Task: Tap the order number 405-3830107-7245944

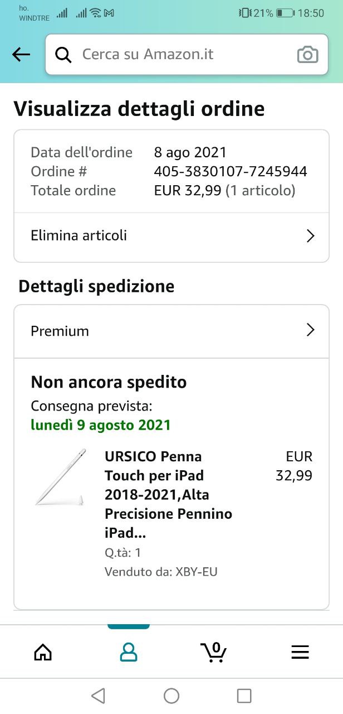Action: tap(230, 171)
